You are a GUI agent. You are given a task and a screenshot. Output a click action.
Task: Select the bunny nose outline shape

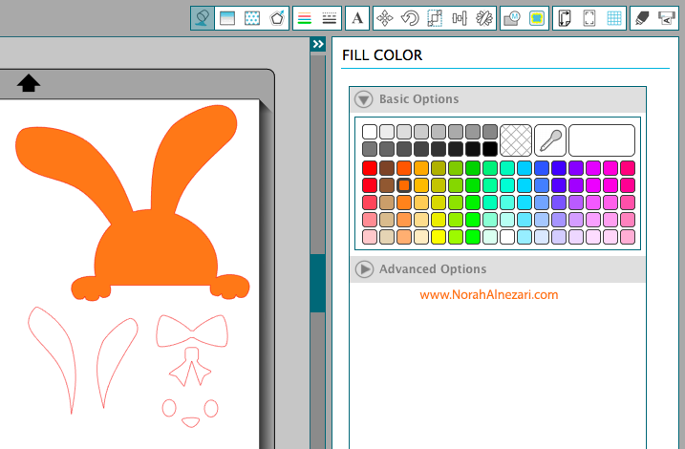click(x=190, y=422)
